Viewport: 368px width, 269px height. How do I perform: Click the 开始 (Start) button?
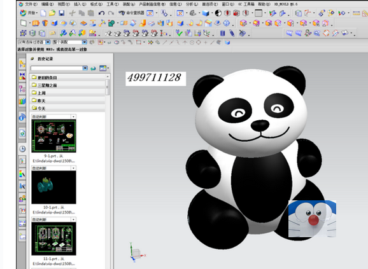[29, 13]
